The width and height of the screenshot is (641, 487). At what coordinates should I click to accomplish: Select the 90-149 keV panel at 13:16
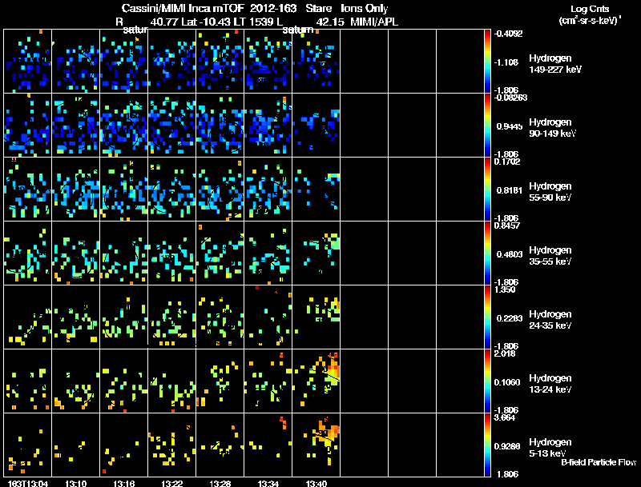point(124,126)
